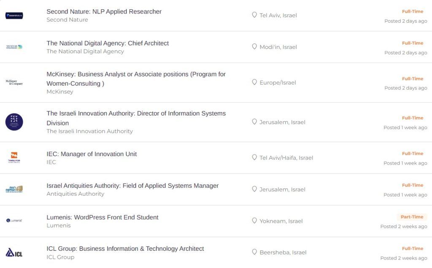Open McKinsey Business Analyst or Associate listing
The height and width of the screenshot is (268, 432).
click(136, 79)
